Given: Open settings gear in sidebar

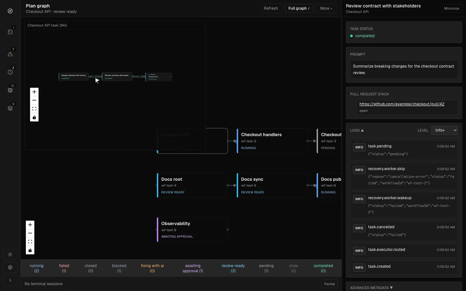Looking at the screenshot, I should (x=10, y=267).
